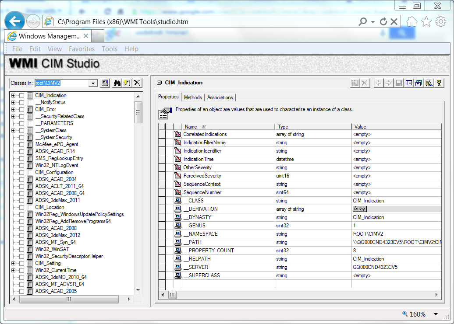Click the delete instance X icon in right toolbar
This screenshot has width=454, height=324.
pyautogui.click(x=365, y=83)
